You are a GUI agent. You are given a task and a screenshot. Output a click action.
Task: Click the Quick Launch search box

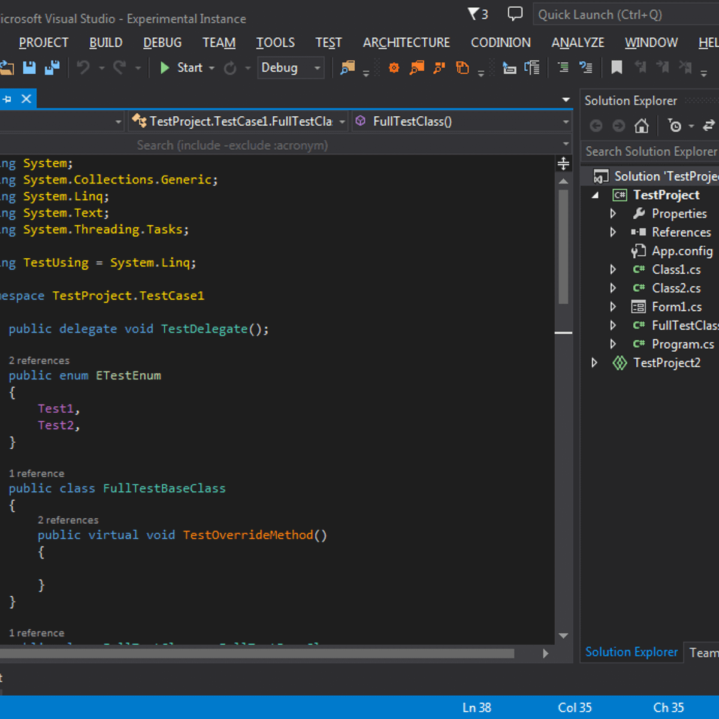click(x=626, y=15)
